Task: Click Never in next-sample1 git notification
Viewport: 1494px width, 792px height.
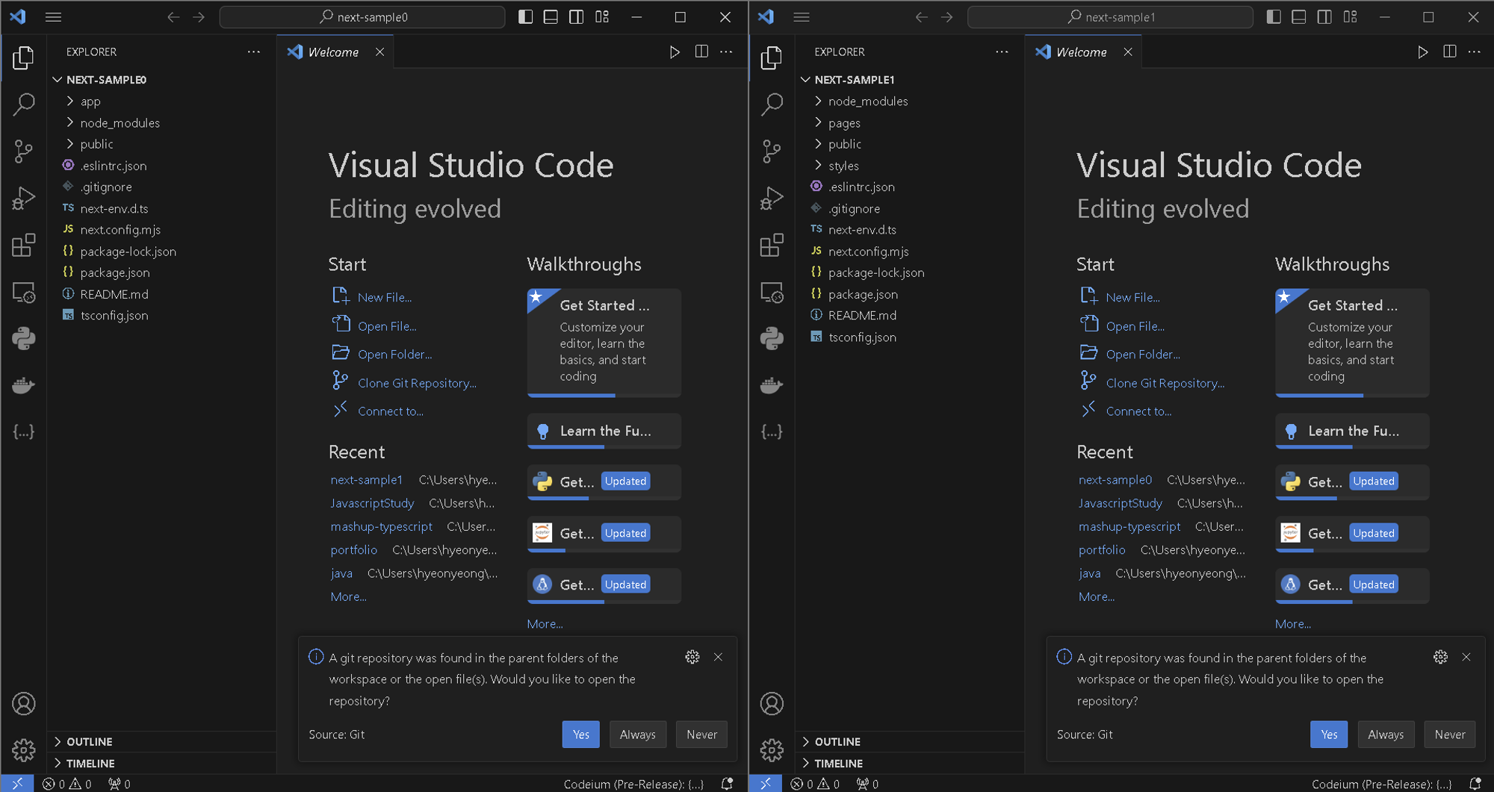Action: (x=1450, y=735)
